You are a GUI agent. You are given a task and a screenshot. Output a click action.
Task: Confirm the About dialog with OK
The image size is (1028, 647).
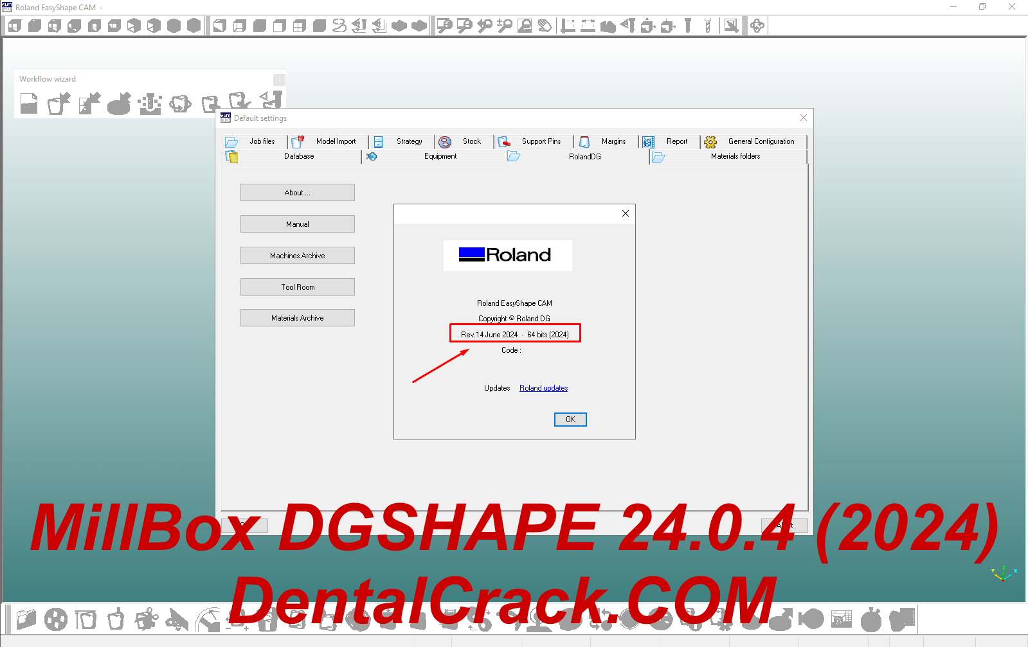coord(570,420)
